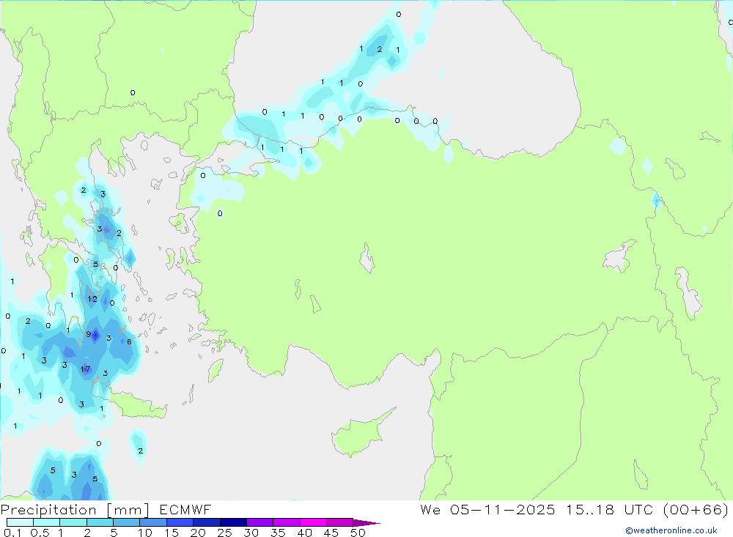Click the '9' precipitation value on map
Screen dimensions: 733x537
pyautogui.click(x=89, y=334)
